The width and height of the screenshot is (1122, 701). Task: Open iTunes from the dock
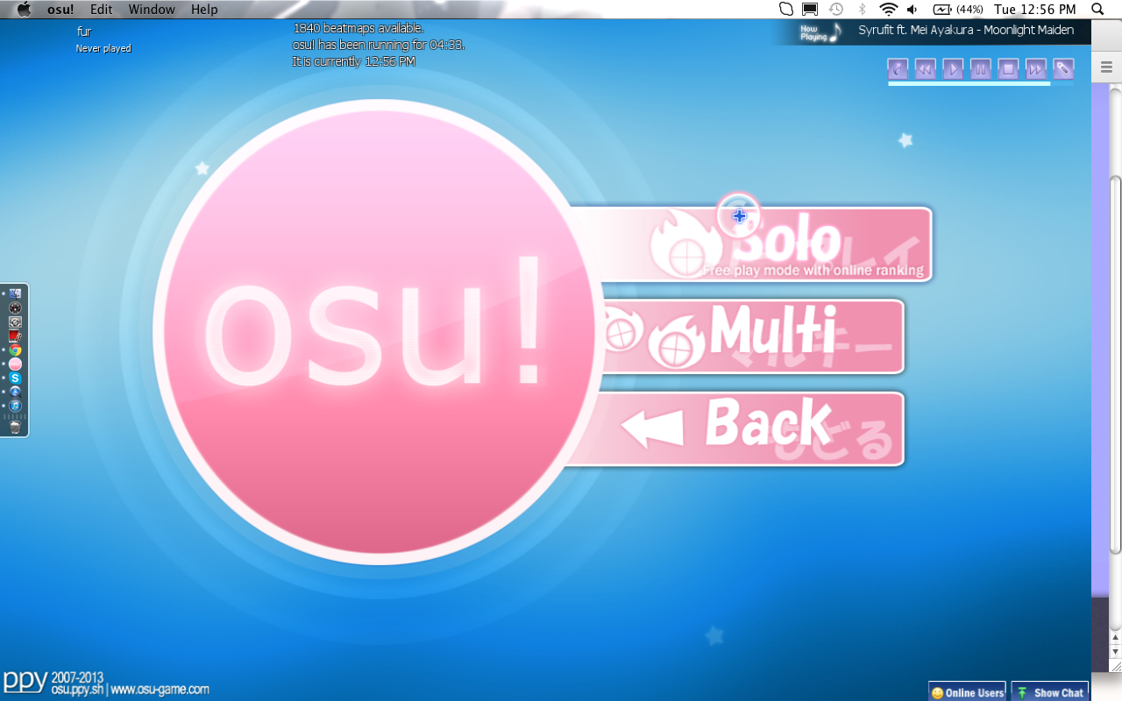(15, 406)
